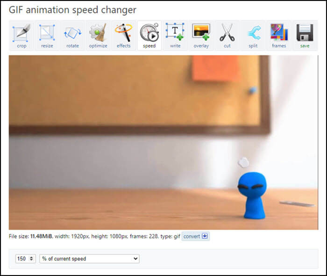Click inside the 150 speed value field

21,259
